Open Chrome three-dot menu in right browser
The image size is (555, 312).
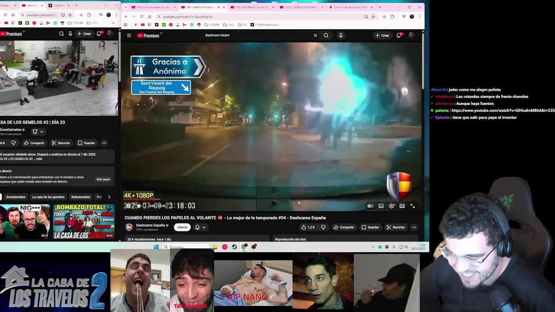click(419, 16)
